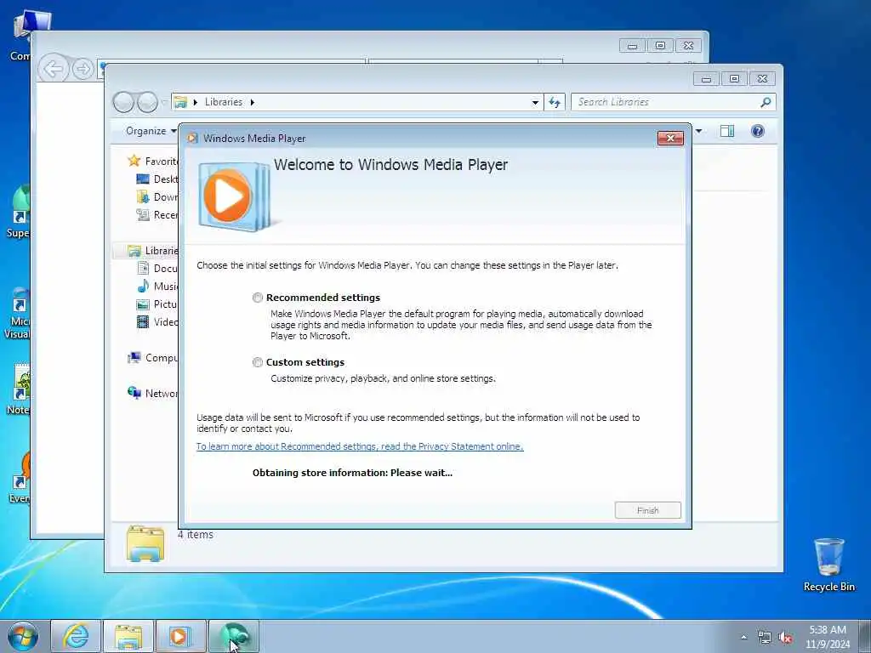Open Windows Explorer from the taskbar
The width and height of the screenshot is (871, 653).
(x=128, y=636)
